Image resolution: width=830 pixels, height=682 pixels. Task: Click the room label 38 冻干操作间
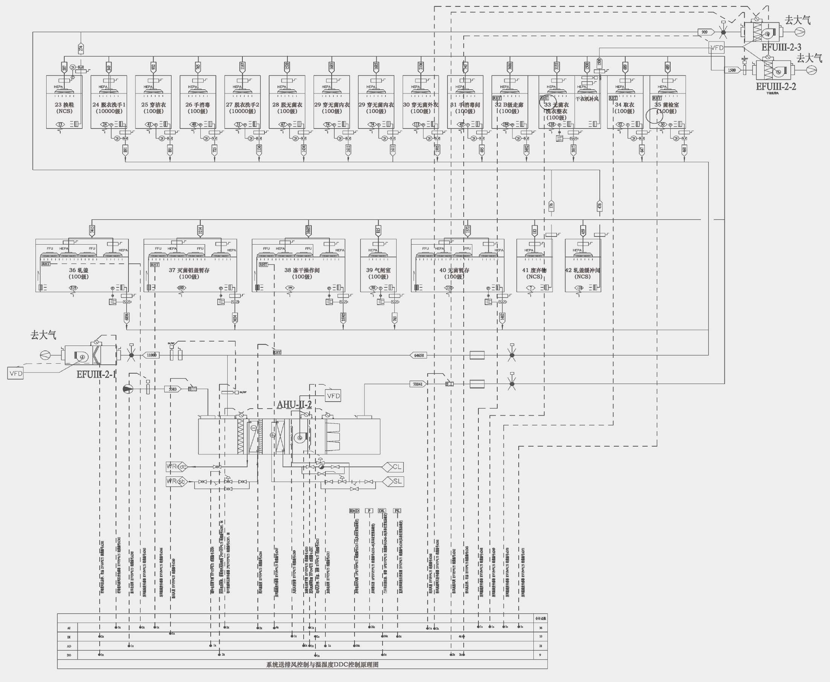pos(302,270)
